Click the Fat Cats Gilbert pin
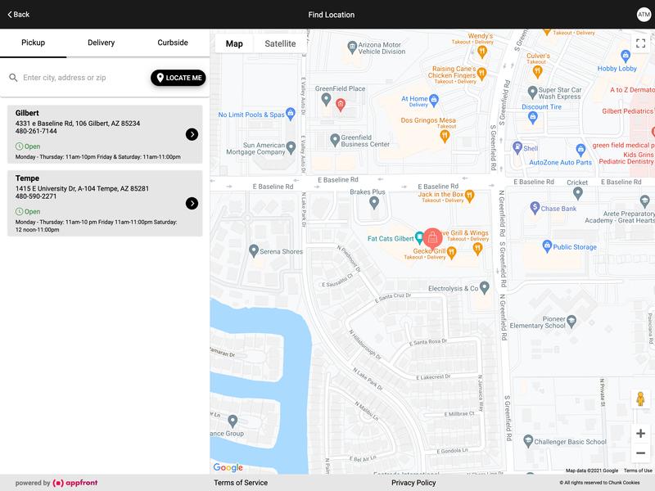Screen dimensions: 655x491 click(418, 237)
